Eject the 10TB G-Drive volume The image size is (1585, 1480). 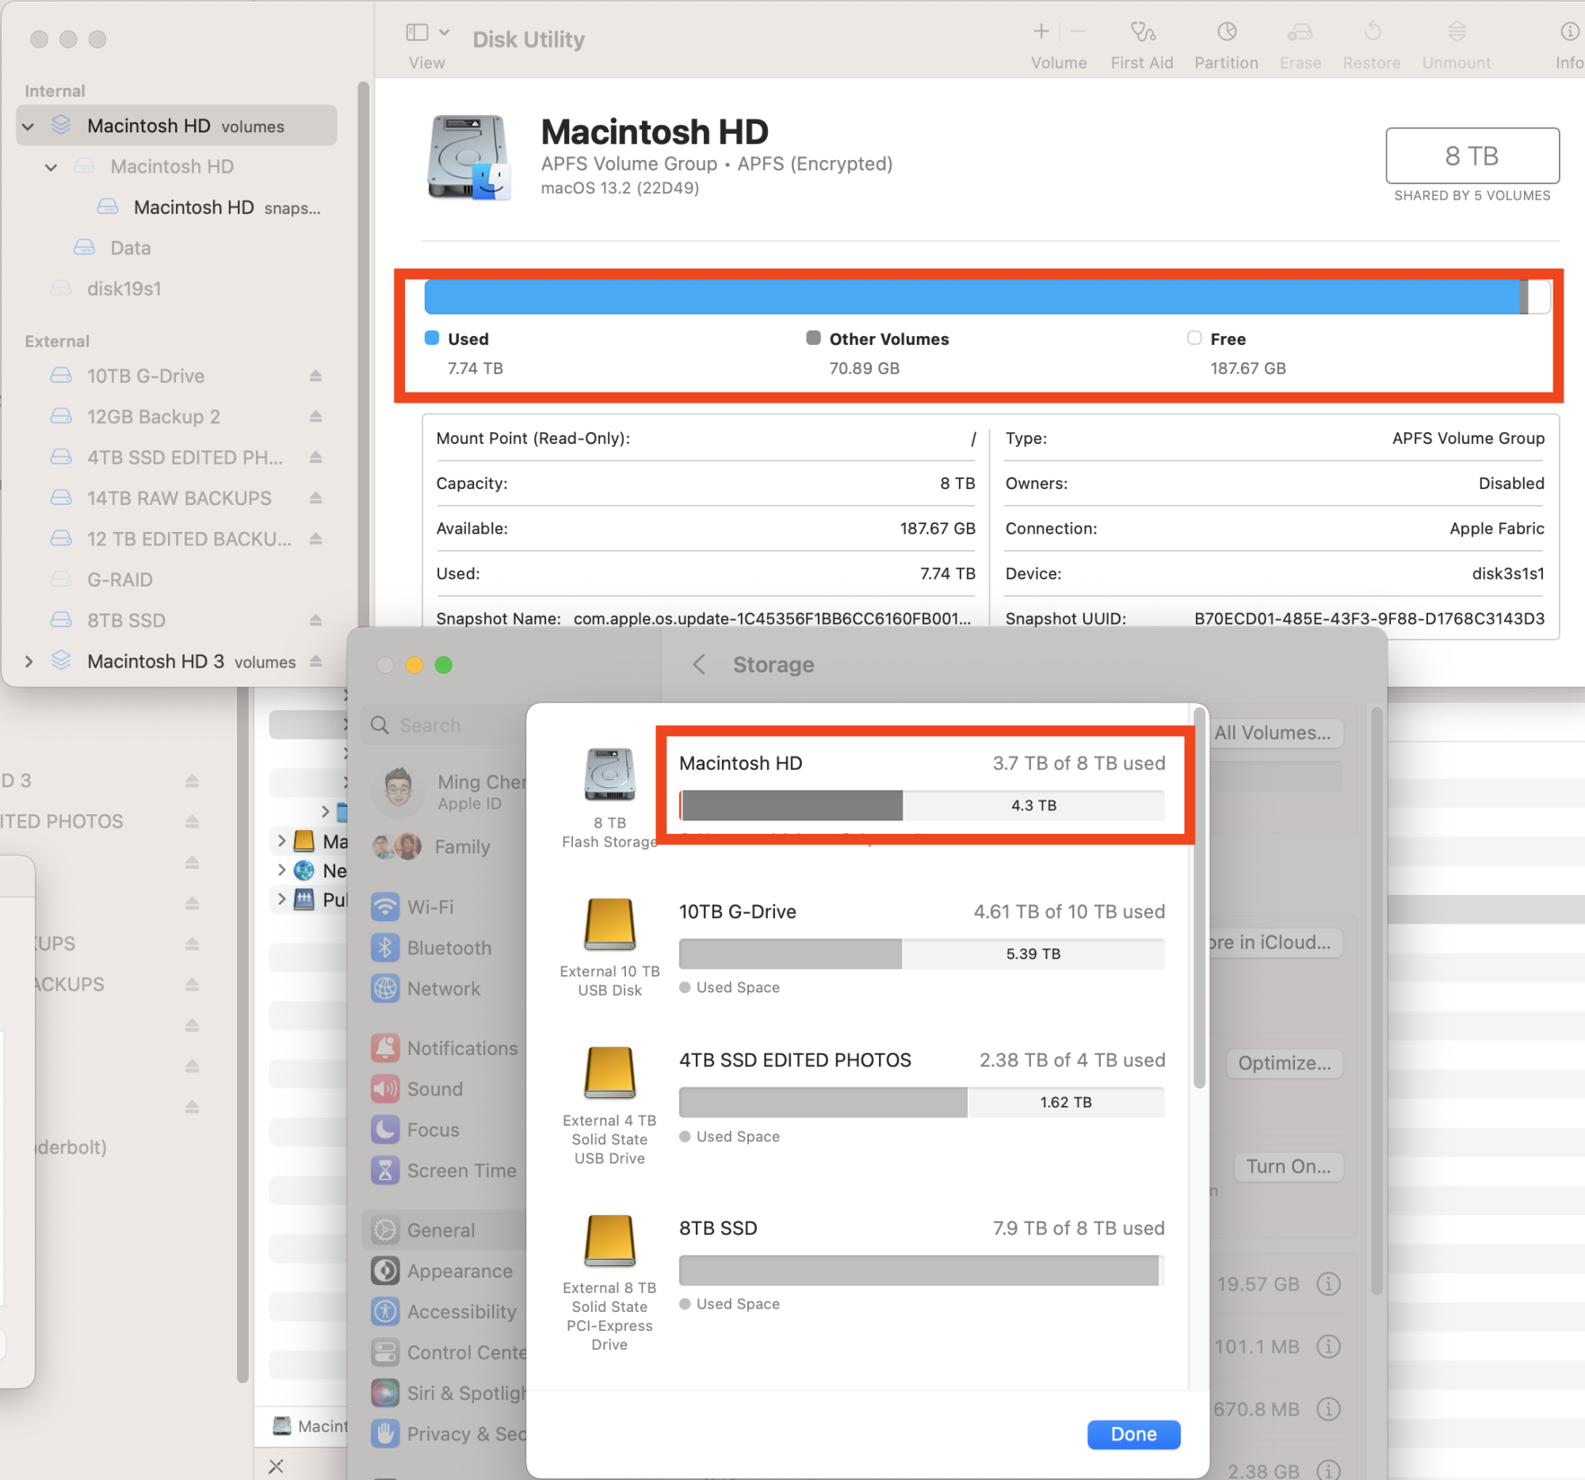(x=315, y=376)
